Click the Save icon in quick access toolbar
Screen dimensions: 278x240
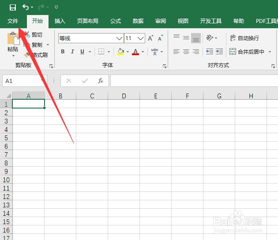pyautogui.click(x=13, y=7)
